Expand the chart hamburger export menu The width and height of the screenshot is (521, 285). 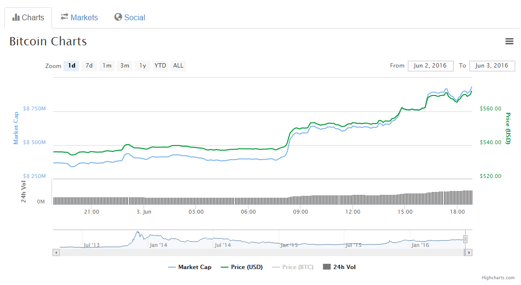point(509,41)
